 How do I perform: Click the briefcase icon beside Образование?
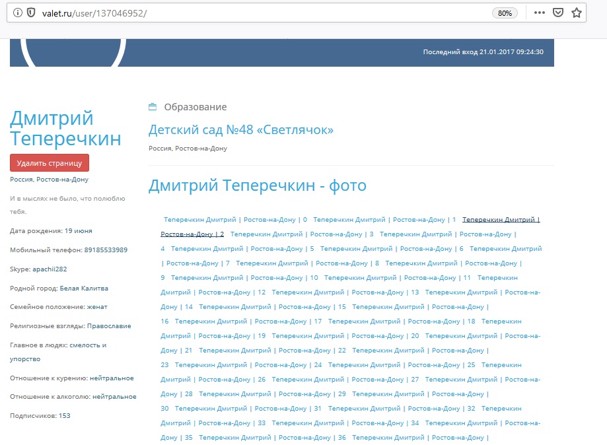click(153, 107)
